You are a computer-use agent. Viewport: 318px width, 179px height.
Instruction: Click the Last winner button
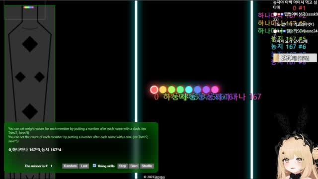click(84, 166)
